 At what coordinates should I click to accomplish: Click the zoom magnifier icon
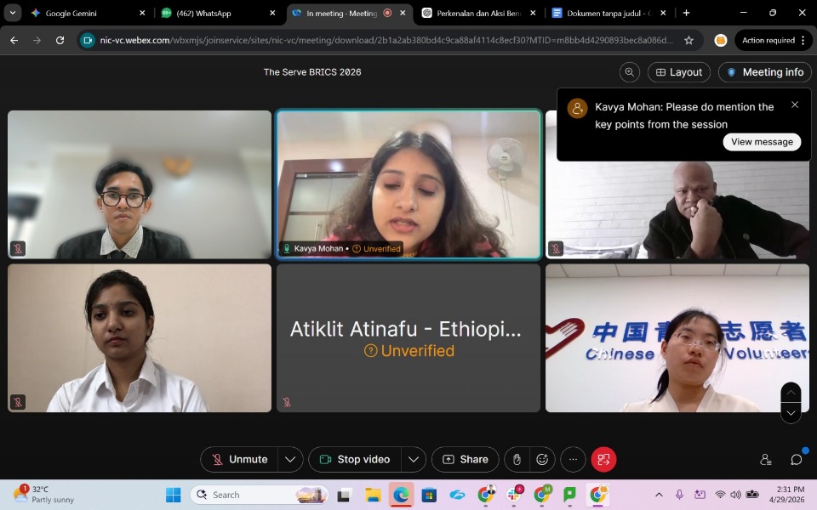point(630,72)
